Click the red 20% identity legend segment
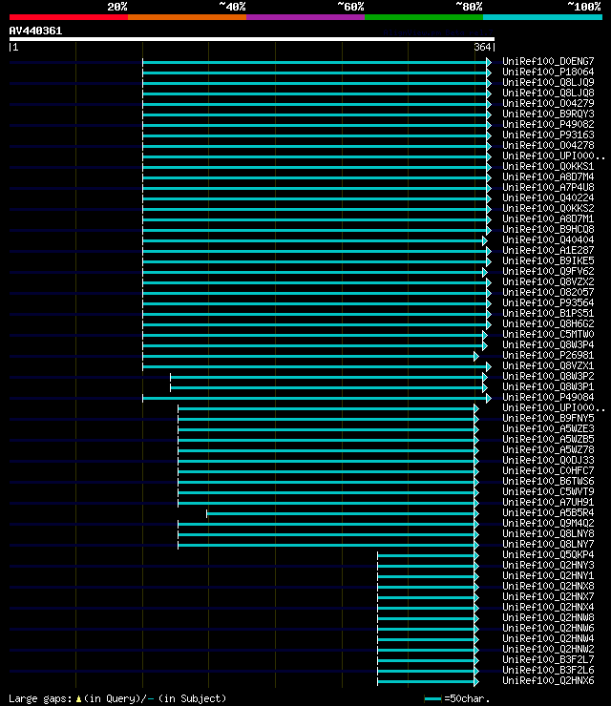611x706 pixels. (69, 17)
